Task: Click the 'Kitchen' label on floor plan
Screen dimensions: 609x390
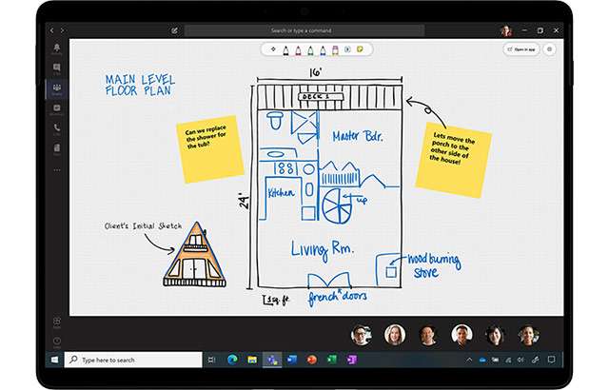Action: tap(282, 192)
